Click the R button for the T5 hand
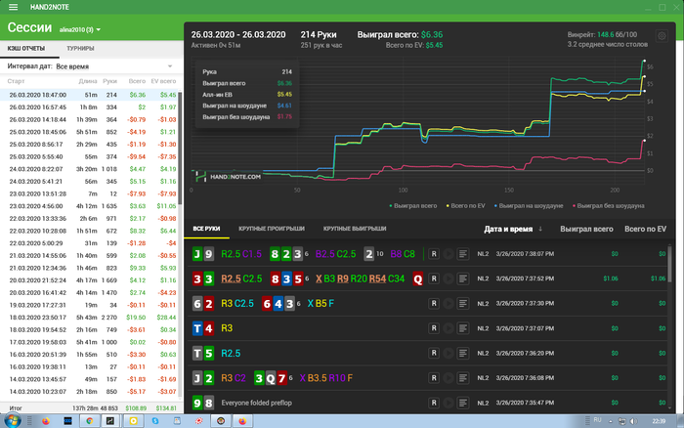The height and width of the screenshot is (428, 684). click(x=434, y=353)
